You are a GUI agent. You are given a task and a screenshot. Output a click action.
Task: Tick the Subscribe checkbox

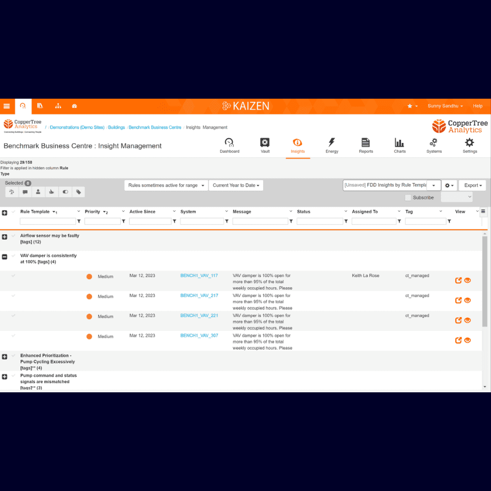point(408,197)
